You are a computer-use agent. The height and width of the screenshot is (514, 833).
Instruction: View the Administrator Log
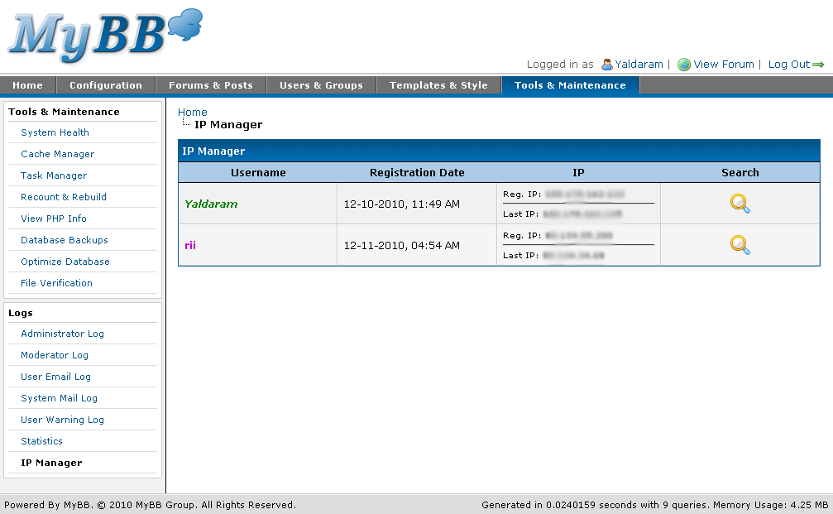[x=62, y=334]
